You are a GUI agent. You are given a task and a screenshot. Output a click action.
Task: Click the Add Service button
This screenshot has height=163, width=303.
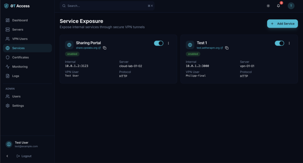click(282, 24)
